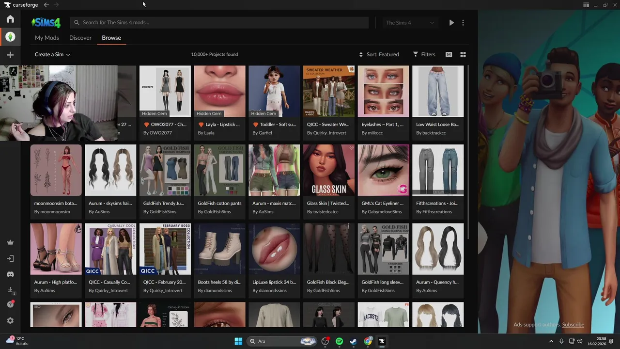Open Chrome from the taskbar
Image resolution: width=620 pixels, height=349 pixels.
tap(368, 341)
